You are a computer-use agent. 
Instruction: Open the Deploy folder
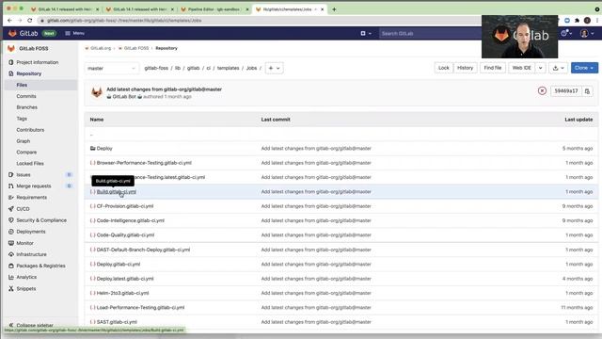[x=104, y=149]
